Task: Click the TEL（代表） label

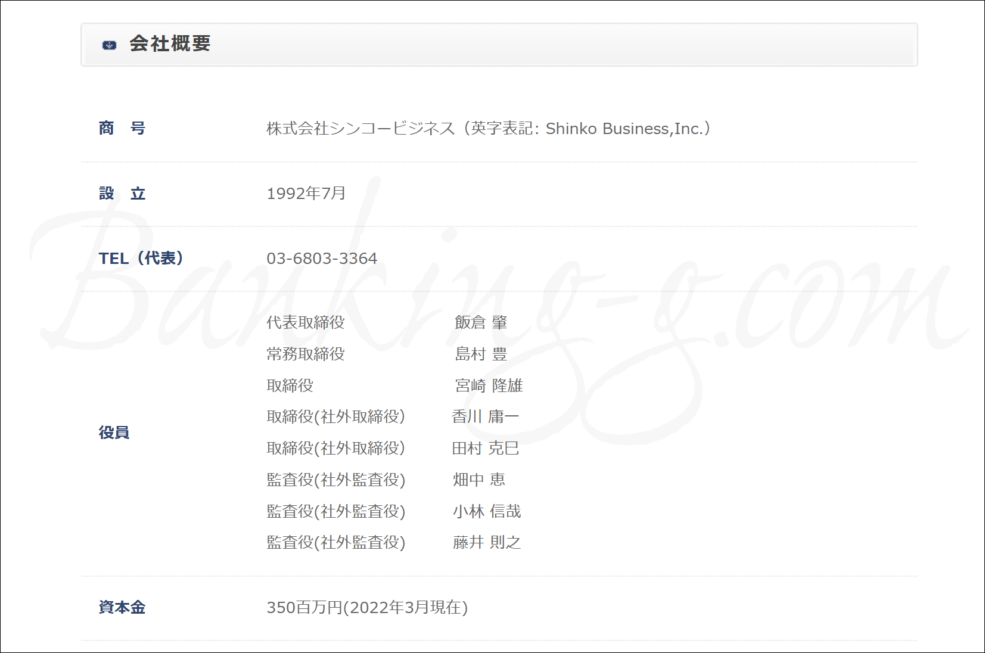Action: (141, 258)
